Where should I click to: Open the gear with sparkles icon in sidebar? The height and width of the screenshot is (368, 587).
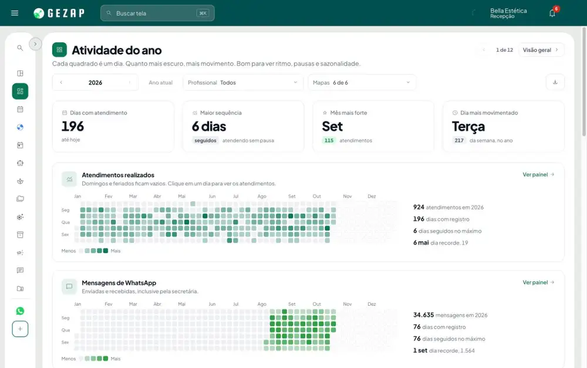(x=20, y=217)
